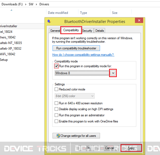
Task: Sort by Date modified column in Explorer
Action: point(58,13)
